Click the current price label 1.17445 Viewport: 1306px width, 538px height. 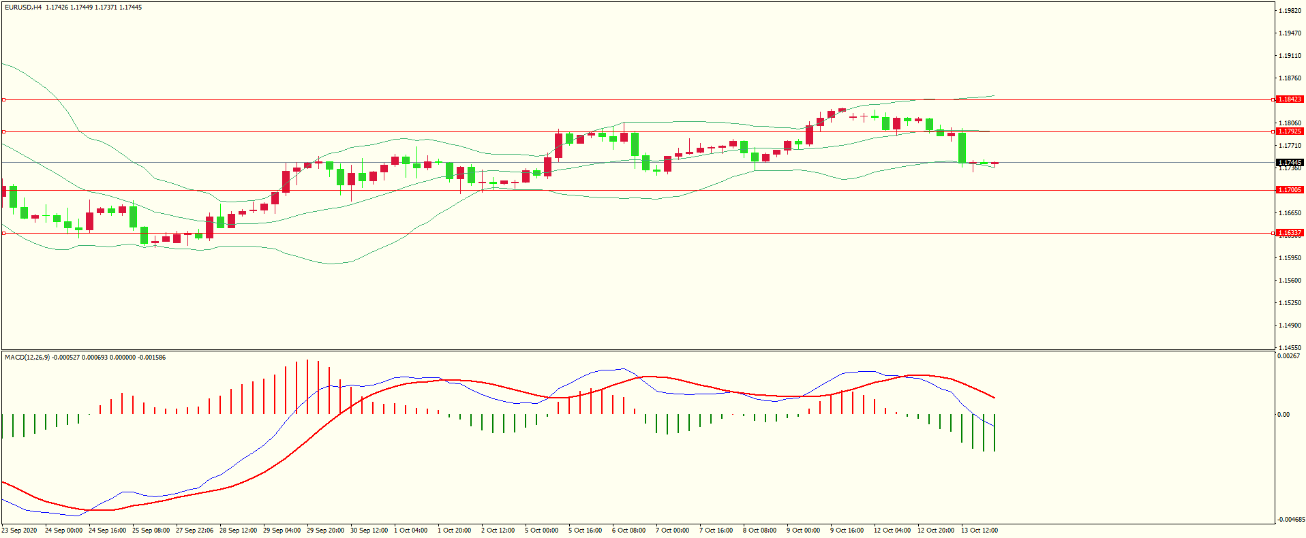click(1290, 163)
